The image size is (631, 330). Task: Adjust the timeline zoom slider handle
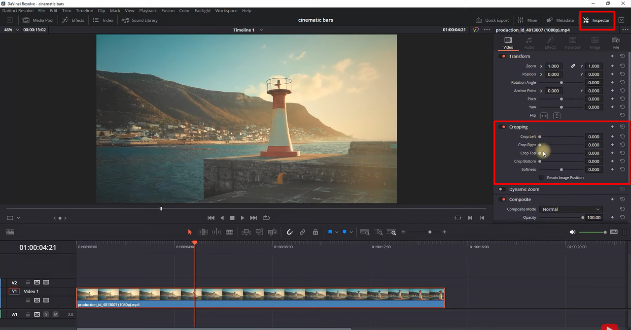point(430,232)
